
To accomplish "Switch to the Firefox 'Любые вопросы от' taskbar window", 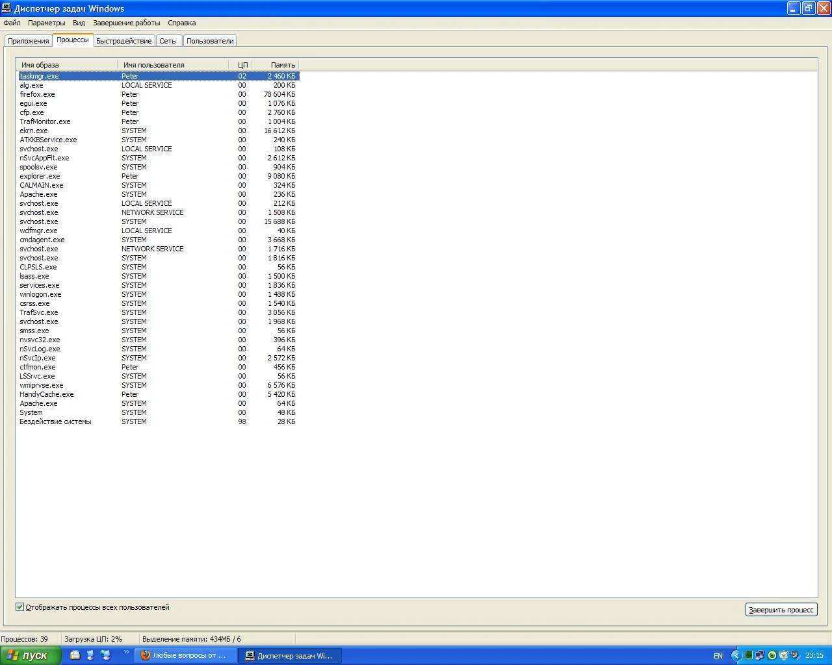I will (185, 655).
